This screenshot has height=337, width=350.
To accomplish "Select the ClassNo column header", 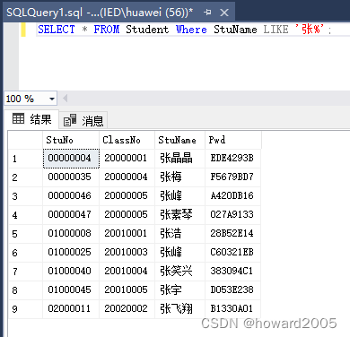I will click(127, 140).
